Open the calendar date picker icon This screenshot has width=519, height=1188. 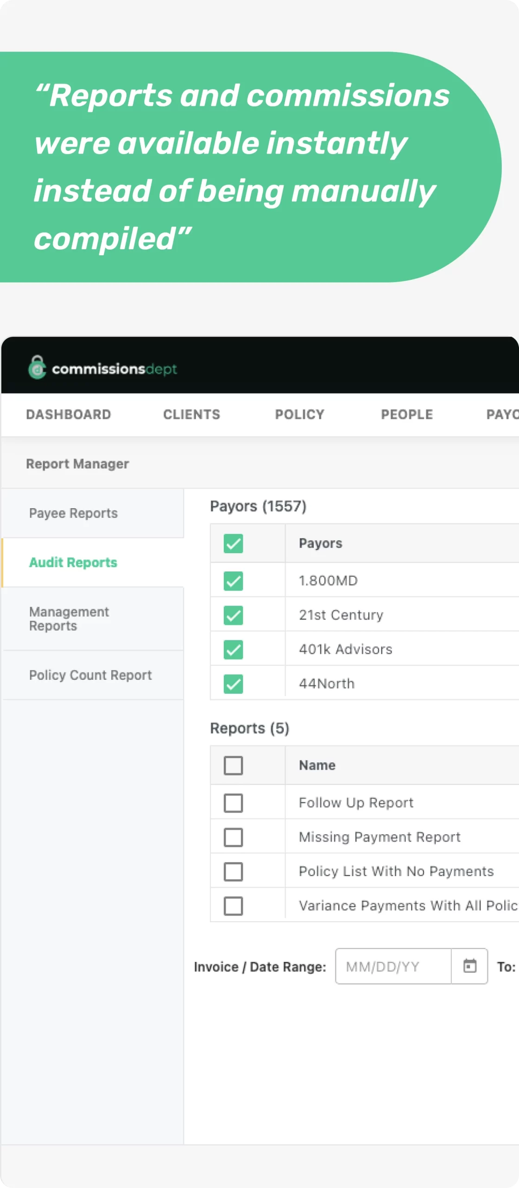coord(469,966)
